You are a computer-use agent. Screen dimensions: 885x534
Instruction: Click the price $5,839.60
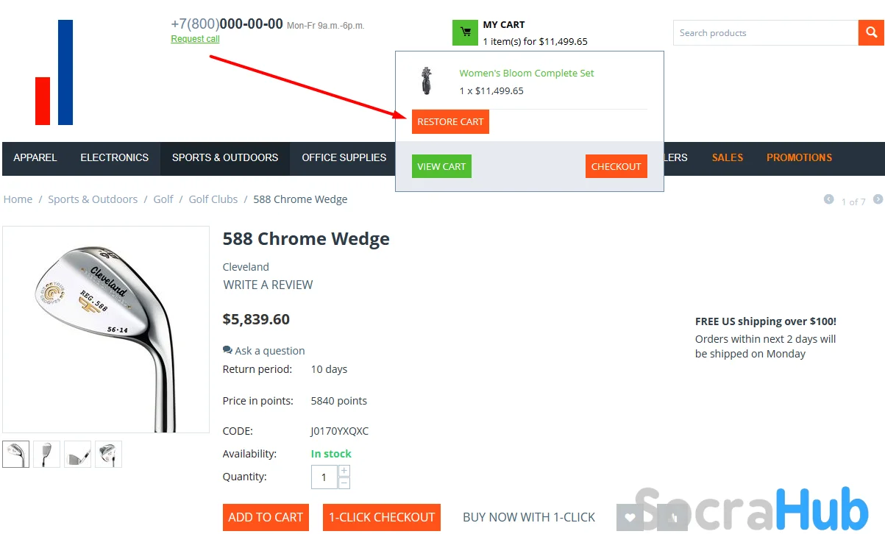tap(256, 319)
